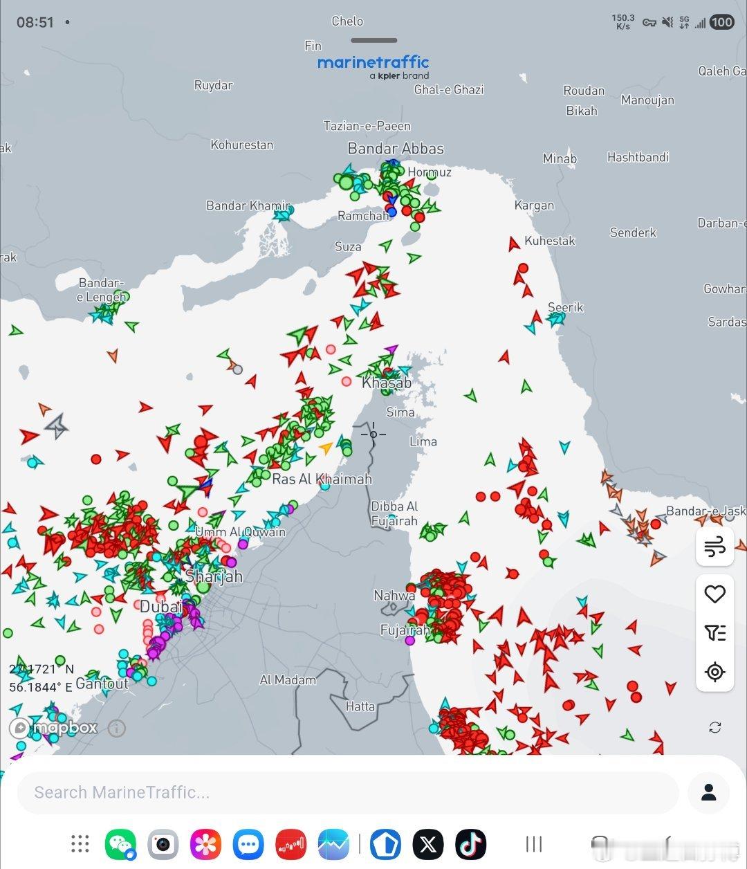Tap the 08:51 clock in status bar
The height and width of the screenshot is (869, 747).
tap(35, 22)
